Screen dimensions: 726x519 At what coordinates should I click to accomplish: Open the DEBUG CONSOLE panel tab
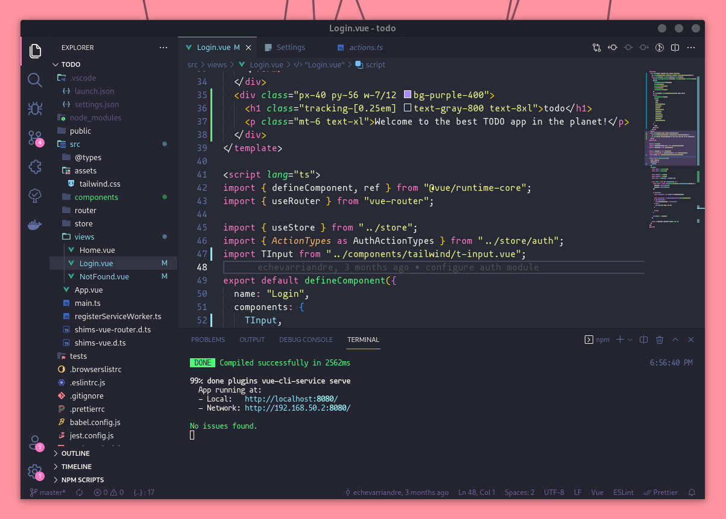(x=306, y=340)
